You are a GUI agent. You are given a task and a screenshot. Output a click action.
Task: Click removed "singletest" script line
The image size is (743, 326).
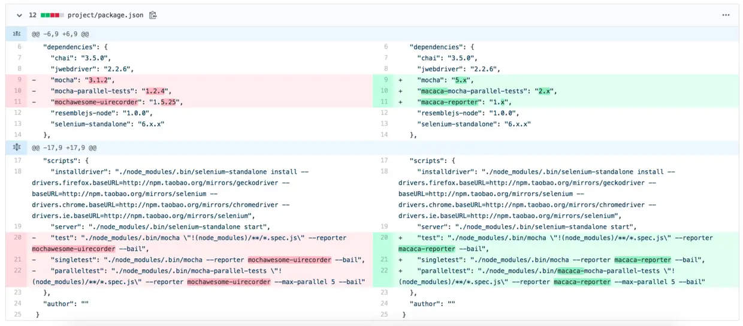point(200,260)
